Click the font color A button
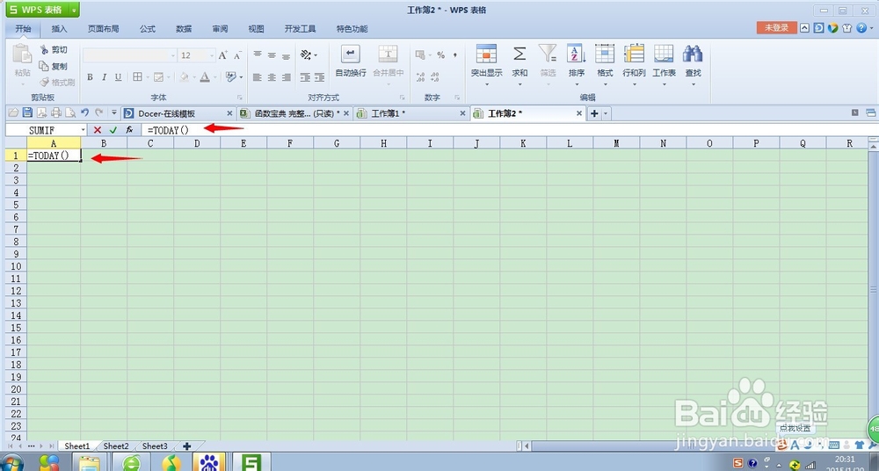Screen dimensions: 879x471 tap(205, 76)
